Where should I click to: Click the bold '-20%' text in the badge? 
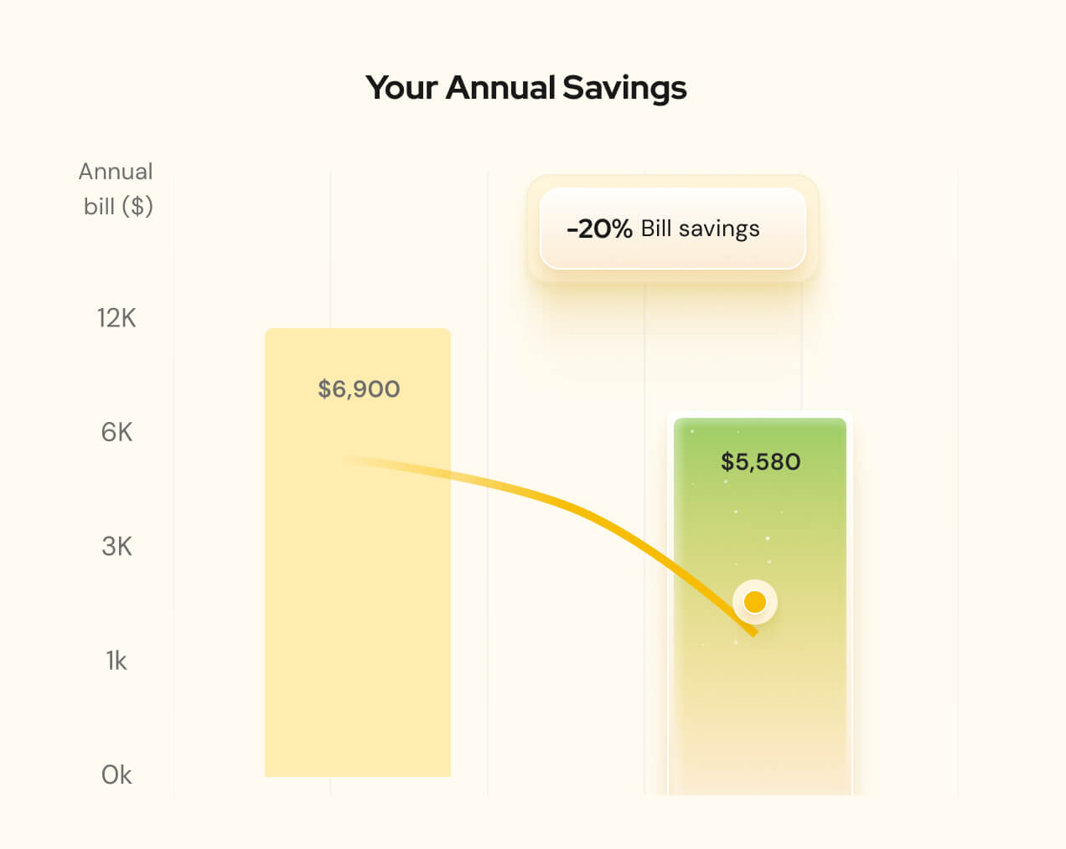coord(599,229)
